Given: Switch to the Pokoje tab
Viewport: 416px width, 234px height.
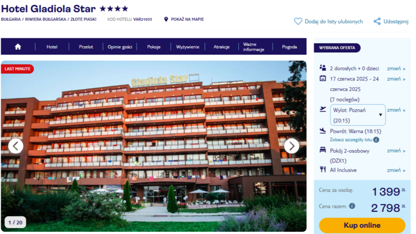Looking at the screenshot, I should pos(154,47).
